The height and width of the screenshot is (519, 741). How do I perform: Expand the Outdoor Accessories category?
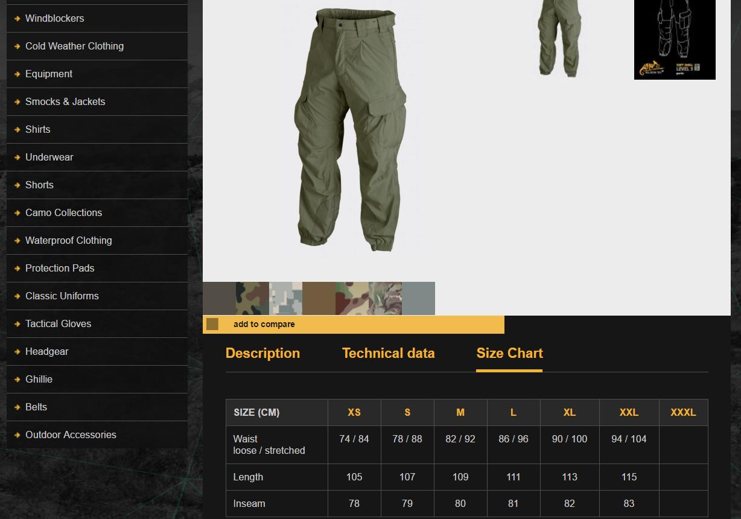(71, 435)
